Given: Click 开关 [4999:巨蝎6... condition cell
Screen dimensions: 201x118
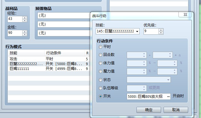Looking at the screenshot, I should pyautogui.click(x=64, y=69).
